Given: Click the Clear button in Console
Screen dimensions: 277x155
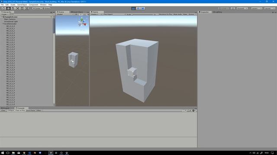Looking at the screenshot, I should pyautogui.click(x=3, y=111).
